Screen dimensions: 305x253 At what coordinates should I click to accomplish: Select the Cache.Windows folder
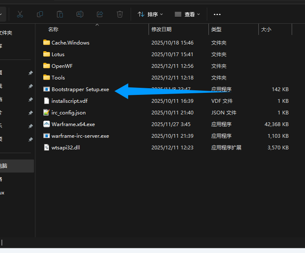coord(70,42)
